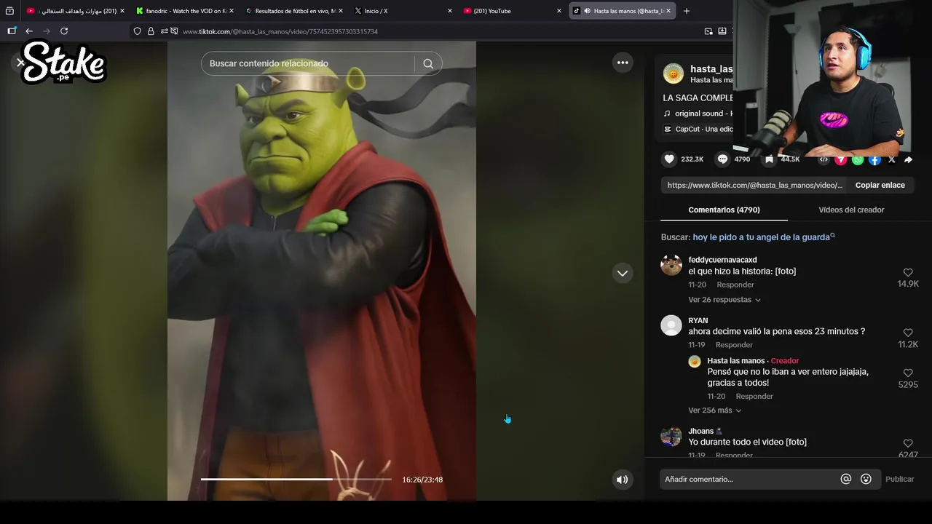The height and width of the screenshot is (524, 932).
Task: Open browser tab list button
Action: 9,11
